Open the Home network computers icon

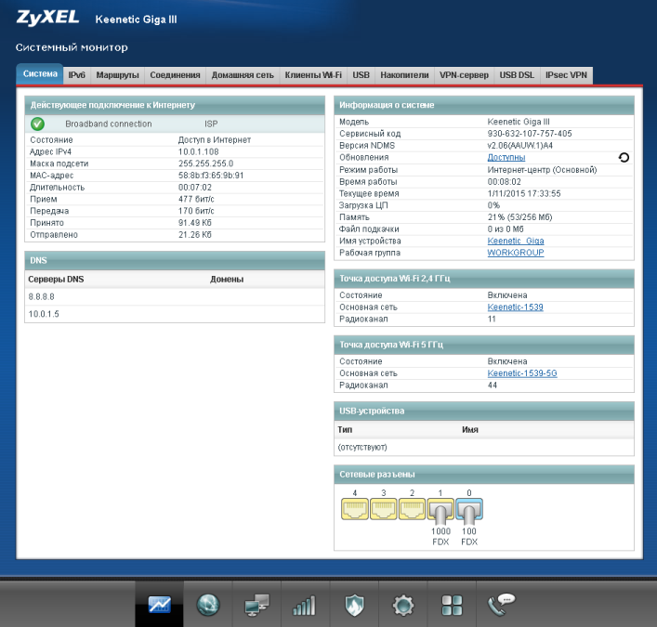coord(256,606)
